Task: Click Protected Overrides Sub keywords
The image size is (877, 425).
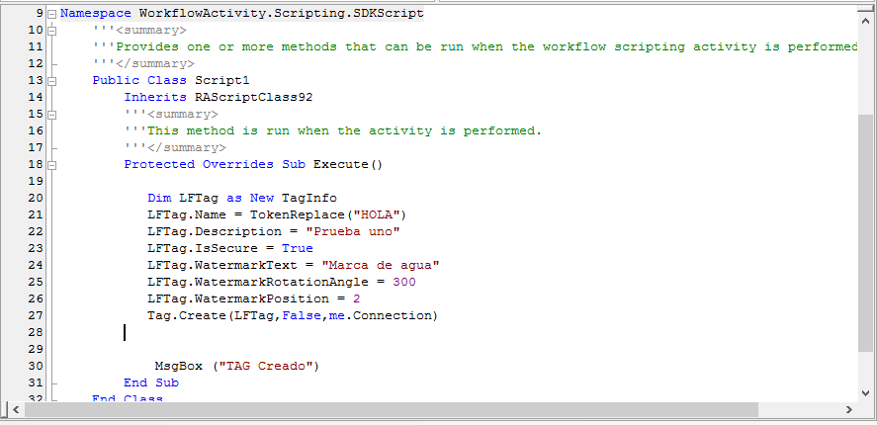Action: pos(215,164)
